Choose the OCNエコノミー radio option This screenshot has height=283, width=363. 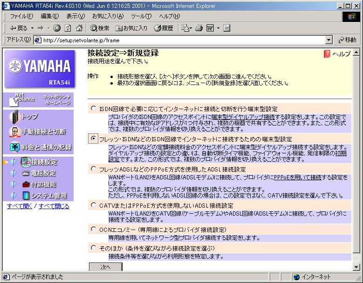click(x=95, y=230)
